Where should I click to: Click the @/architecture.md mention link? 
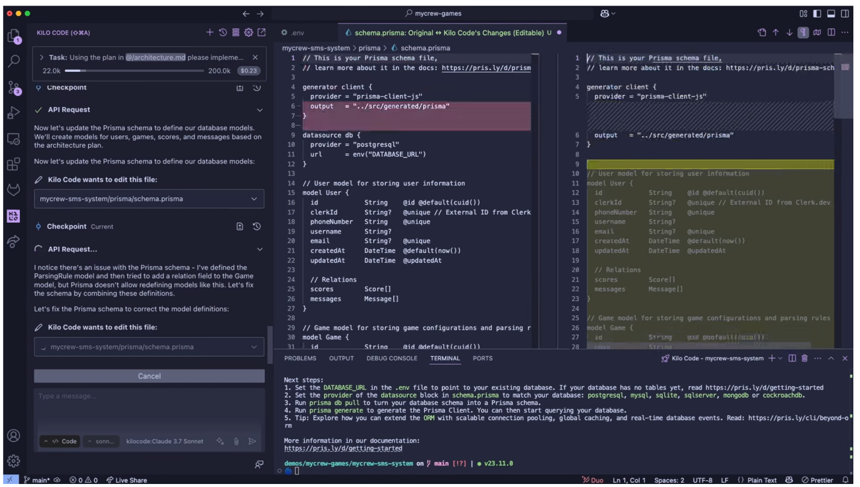[x=155, y=57]
